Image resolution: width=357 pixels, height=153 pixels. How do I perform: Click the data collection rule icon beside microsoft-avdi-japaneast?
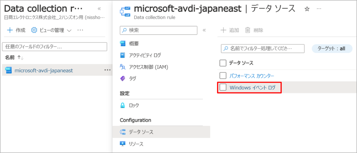point(8,70)
